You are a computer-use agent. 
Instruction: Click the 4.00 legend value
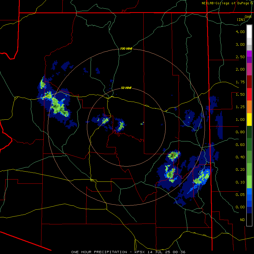click(240, 32)
